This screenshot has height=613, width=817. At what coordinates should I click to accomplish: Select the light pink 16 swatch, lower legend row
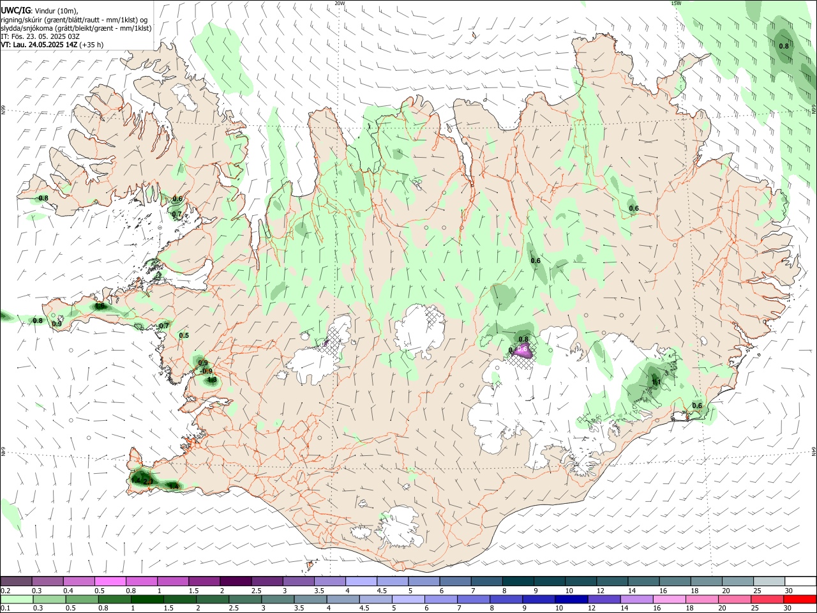[x=670, y=599]
